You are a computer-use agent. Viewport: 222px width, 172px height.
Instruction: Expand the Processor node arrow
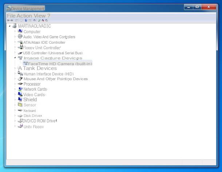[x=15, y=84]
